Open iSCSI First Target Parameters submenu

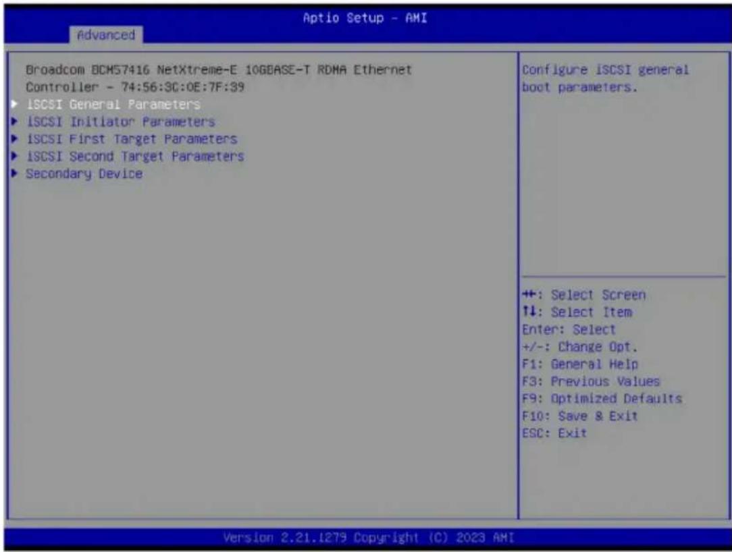coord(132,138)
